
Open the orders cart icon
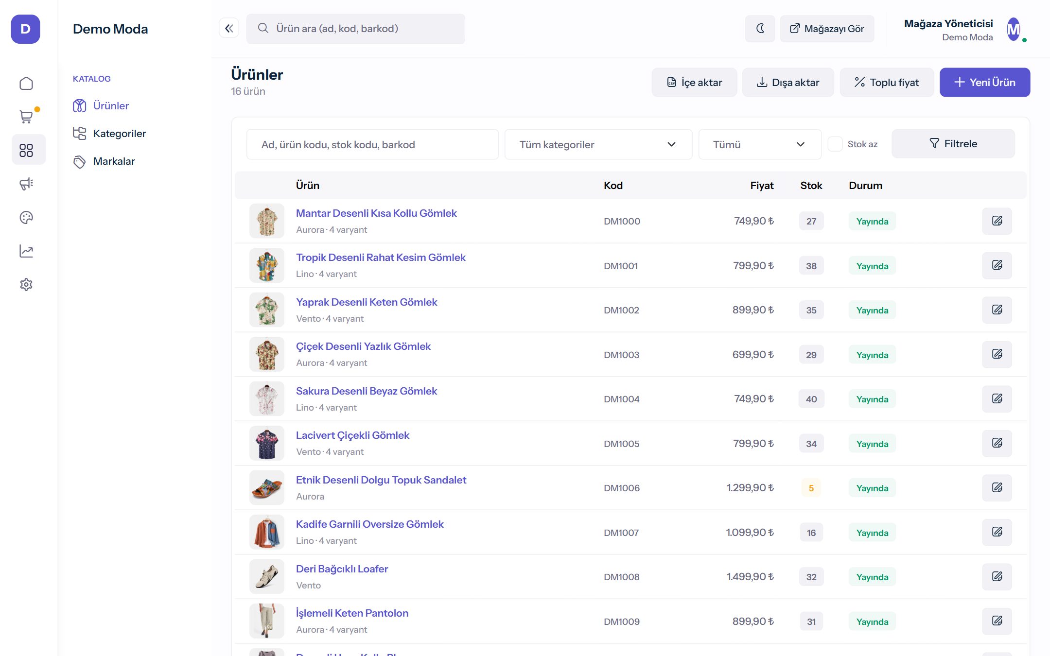pos(26,117)
